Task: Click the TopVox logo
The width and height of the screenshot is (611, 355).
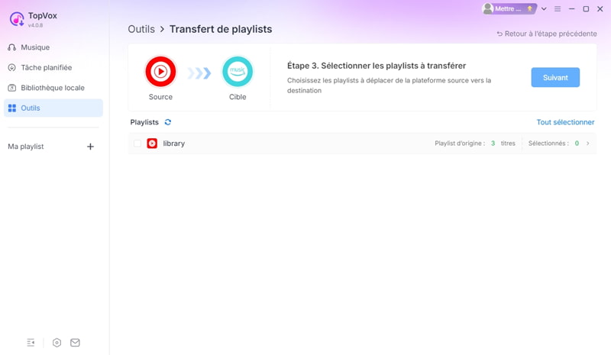Action: 17,19
